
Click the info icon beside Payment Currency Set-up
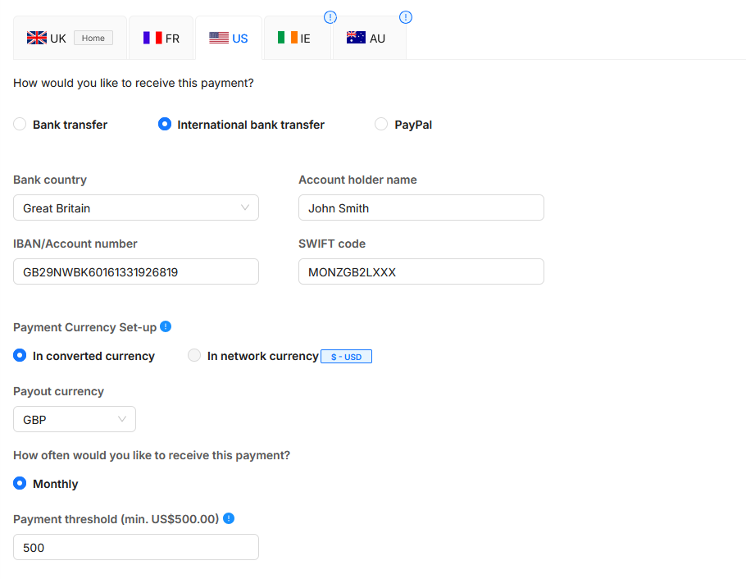(x=166, y=326)
